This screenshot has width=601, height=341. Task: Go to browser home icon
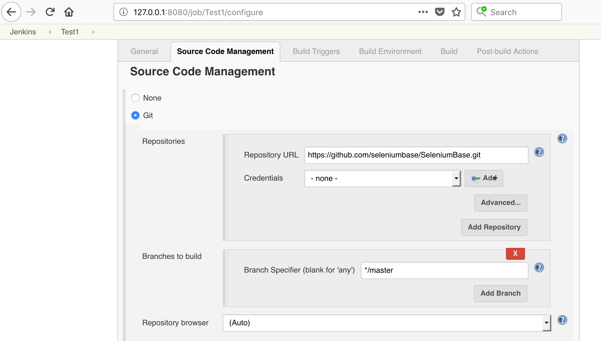click(x=69, y=12)
